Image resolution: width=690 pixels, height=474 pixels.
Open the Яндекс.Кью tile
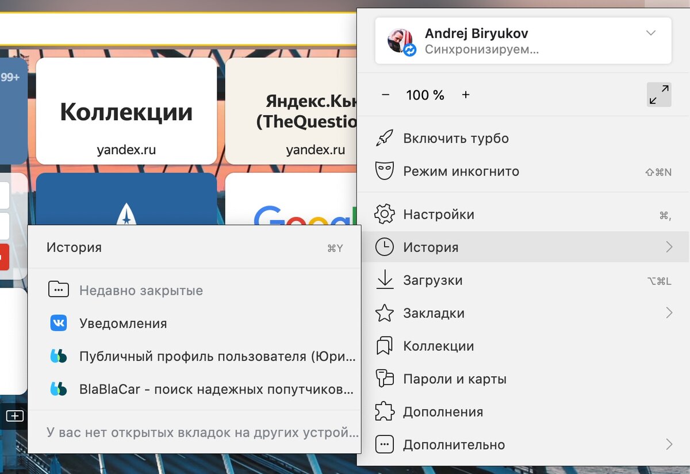(291, 111)
